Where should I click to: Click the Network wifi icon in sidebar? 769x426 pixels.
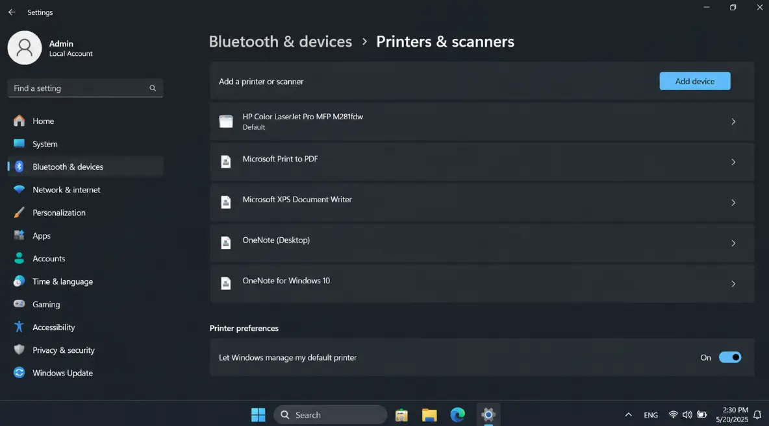(x=19, y=189)
